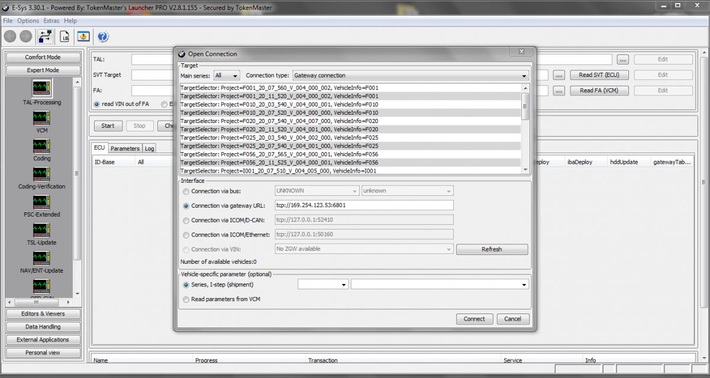
Task: Select Connection via gateway URL radio button
Action: click(x=186, y=206)
